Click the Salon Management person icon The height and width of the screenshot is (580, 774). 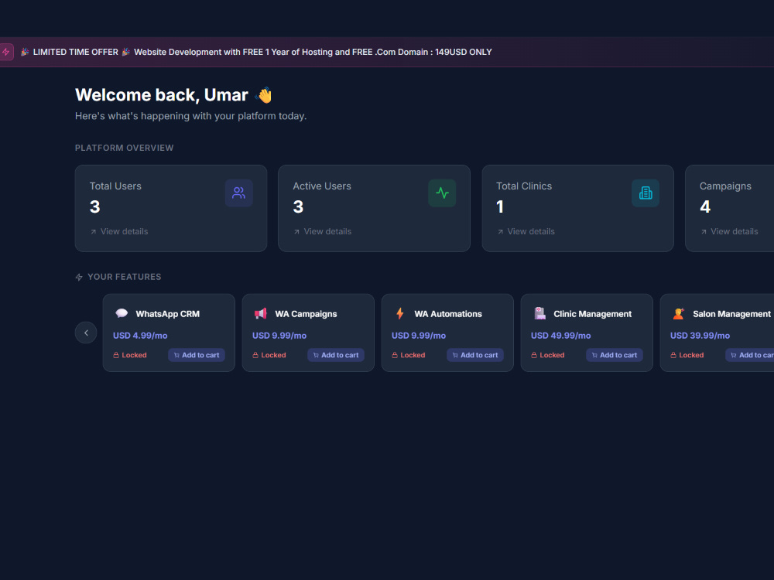coord(679,313)
